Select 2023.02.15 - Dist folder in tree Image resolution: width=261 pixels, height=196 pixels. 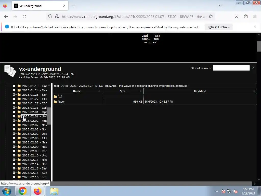point(34,168)
